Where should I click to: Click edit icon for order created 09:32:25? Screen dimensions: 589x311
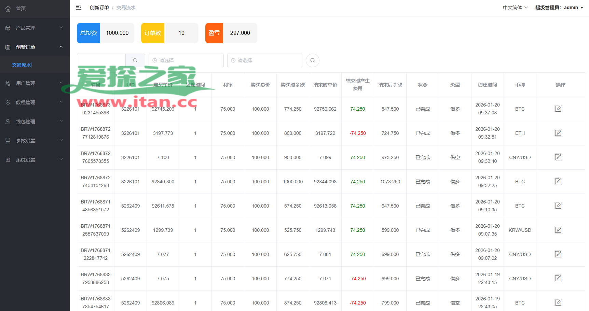click(x=558, y=182)
